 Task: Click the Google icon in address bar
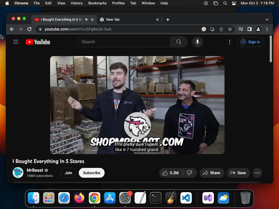pyautogui.click(x=204, y=29)
